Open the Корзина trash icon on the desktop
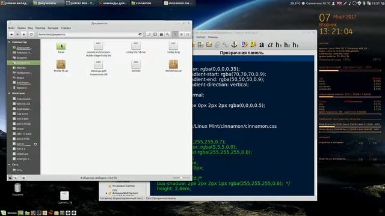 click(x=17, y=190)
